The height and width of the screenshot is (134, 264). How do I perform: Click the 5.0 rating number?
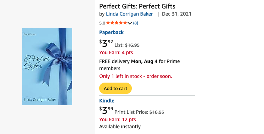click(x=102, y=23)
